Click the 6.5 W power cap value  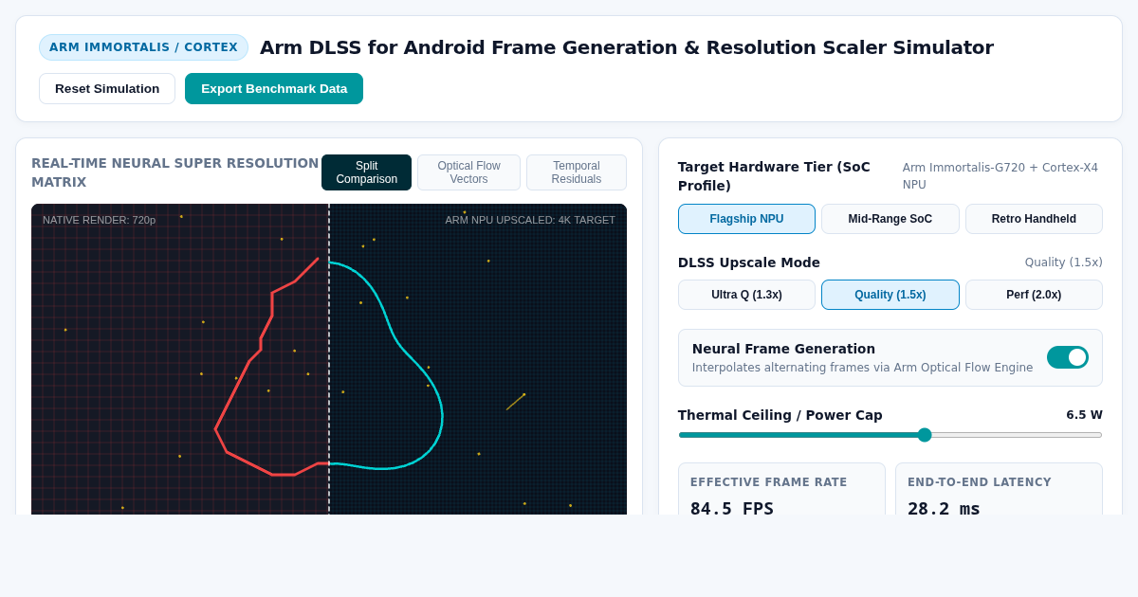(x=1084, y=415)
